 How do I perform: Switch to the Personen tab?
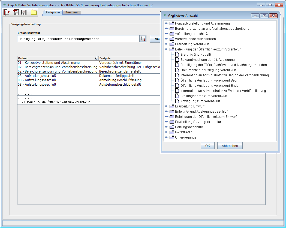point(72,13)
